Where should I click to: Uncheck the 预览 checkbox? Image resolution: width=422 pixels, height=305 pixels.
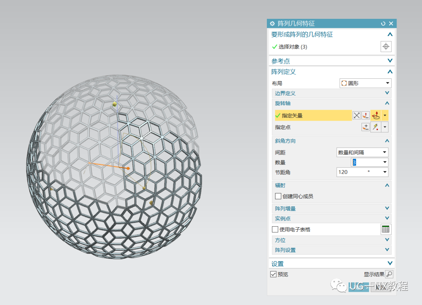click(273, 274)
